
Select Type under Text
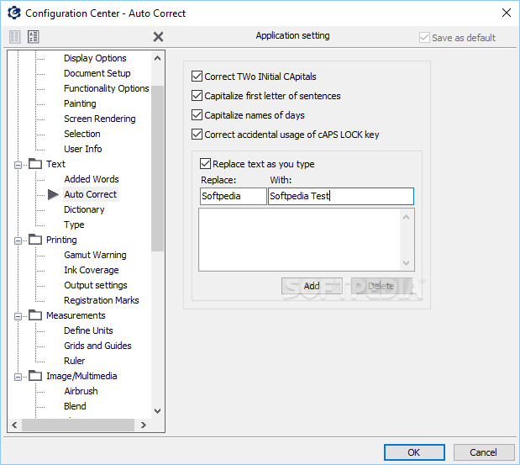click(x=74, y=225)
